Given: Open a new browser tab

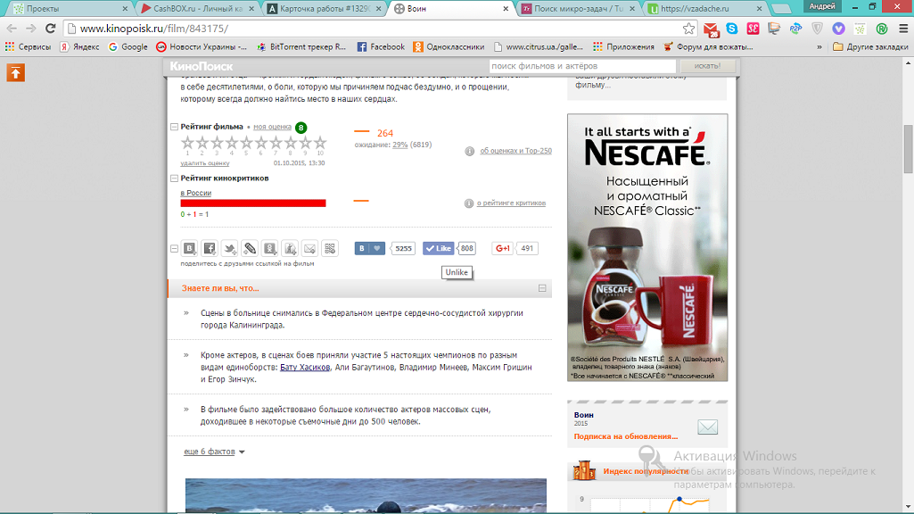Looking at the screenshot, I should (x=781, y=9).
